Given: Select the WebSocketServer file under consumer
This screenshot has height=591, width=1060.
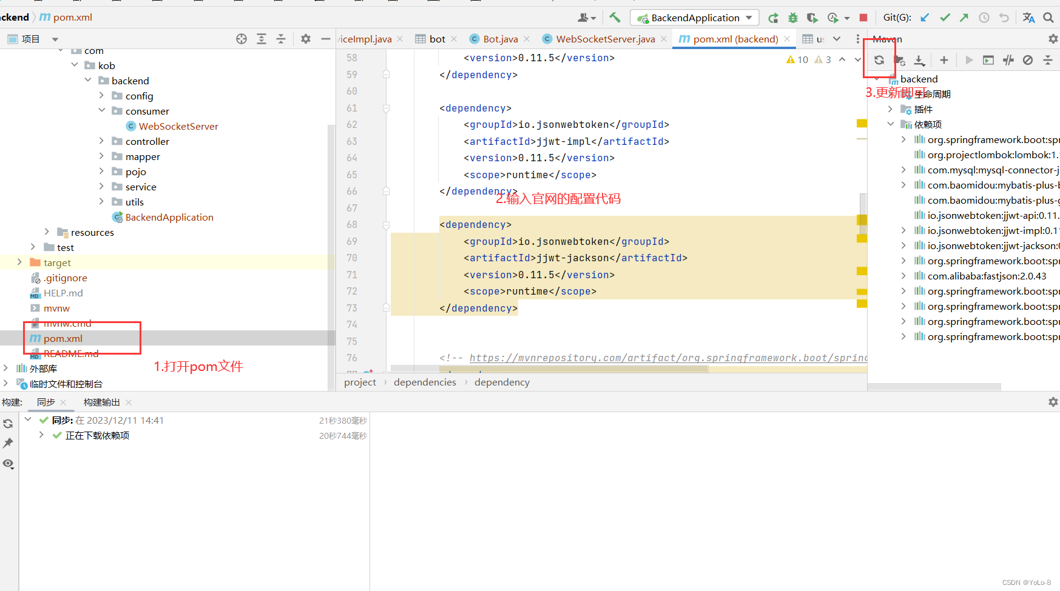Looking at the screenshot, I should coord(178,126).
